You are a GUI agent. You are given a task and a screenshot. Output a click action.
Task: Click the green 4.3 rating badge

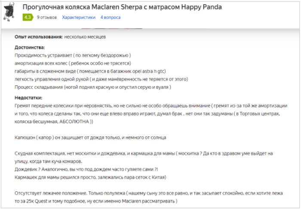coord(28,18)
